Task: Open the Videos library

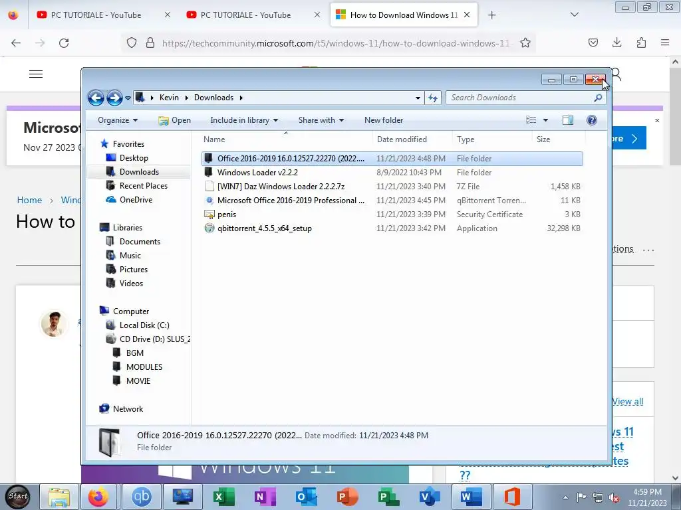Action: (x=131, y=283)
